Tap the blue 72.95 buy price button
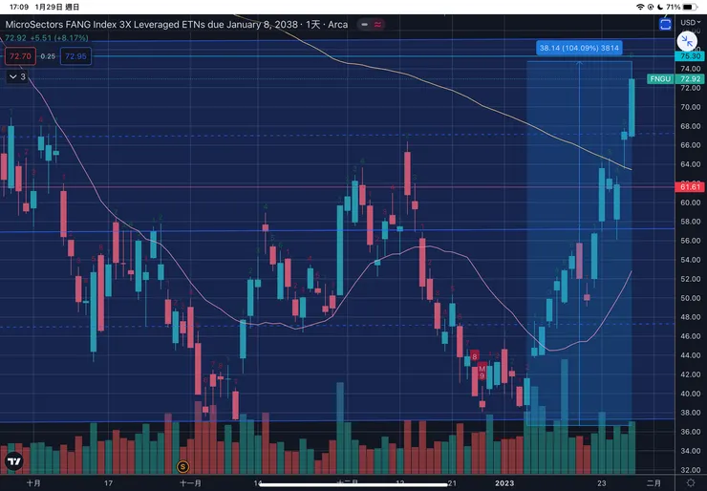This screenshot has height=491, width=707. pos(75,56)
